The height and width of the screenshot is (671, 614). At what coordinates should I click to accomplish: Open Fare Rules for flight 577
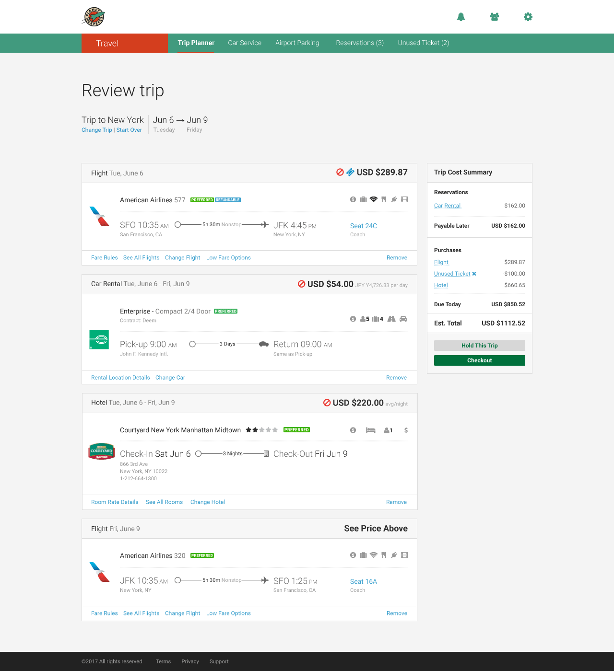tap(105, 257)
